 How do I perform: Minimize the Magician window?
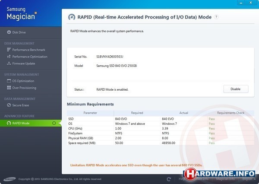[241, 3]
